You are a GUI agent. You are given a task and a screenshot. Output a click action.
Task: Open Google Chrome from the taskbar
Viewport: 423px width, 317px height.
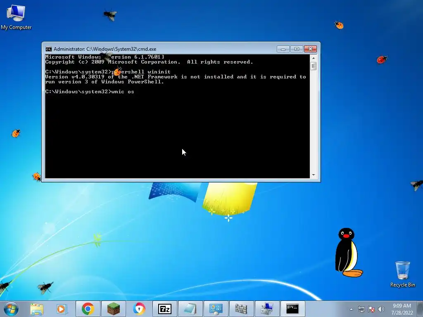(88, 309)
